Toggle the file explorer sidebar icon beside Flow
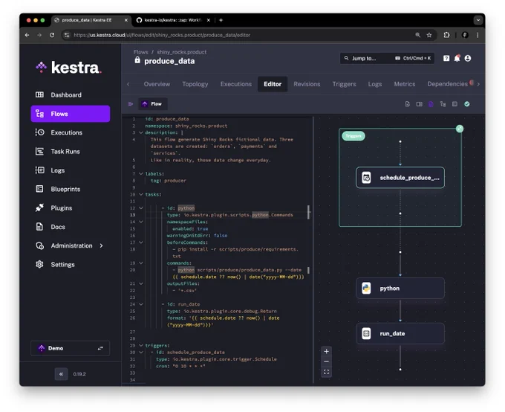The width and height of the screenshot is (505, 412). [x=131, y=104]
